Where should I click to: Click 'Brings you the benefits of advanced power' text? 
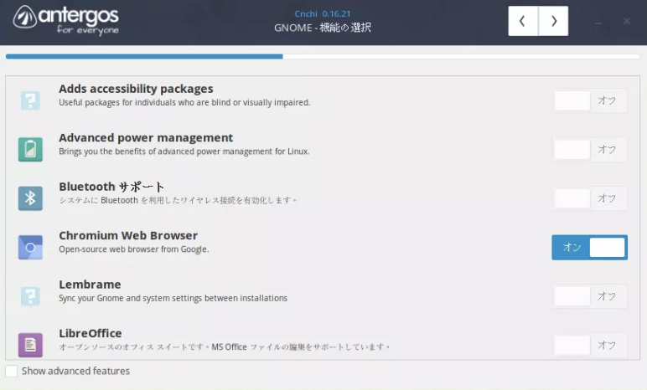pyautogui.click(x=184, y=151)
